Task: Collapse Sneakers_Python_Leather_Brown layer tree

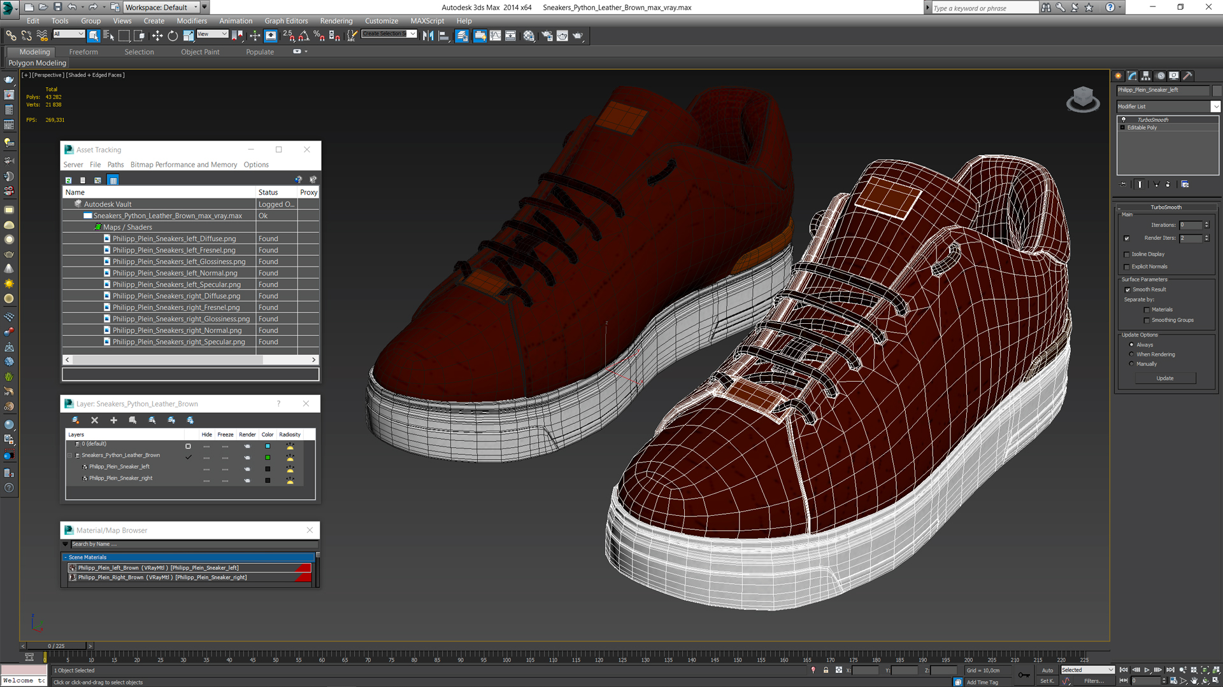Action: click(x=70, y=455)
